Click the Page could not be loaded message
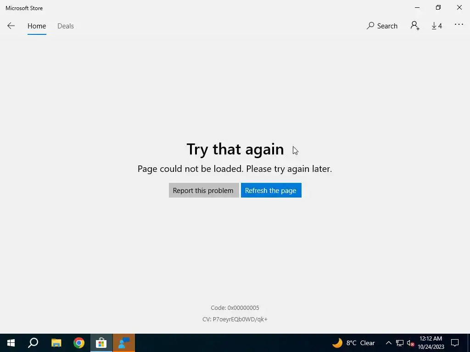This screenshot has width=470, height=352. tap(235, 169)
